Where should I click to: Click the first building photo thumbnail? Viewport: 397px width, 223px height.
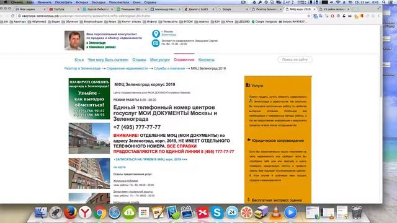click(89, 138)
